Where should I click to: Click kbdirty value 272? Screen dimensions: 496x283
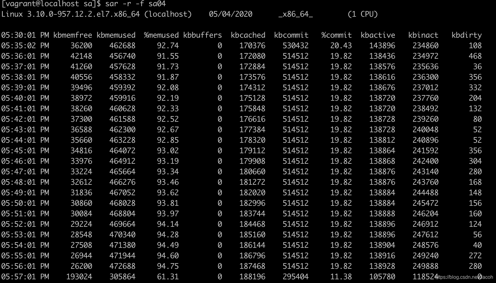tap(475, 256)
